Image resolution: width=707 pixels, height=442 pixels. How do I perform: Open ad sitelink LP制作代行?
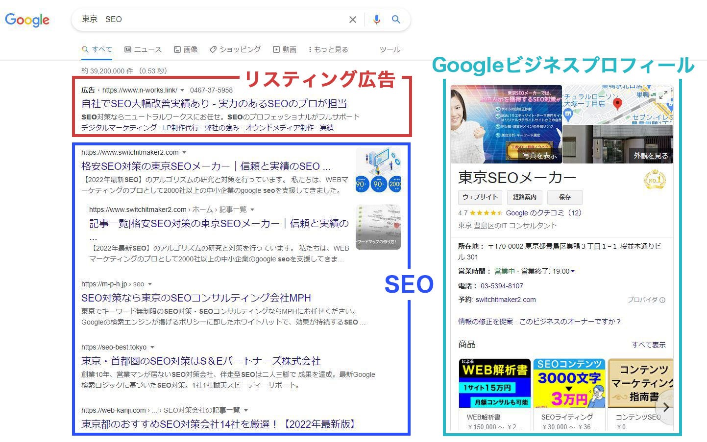[x=181, y=128]
